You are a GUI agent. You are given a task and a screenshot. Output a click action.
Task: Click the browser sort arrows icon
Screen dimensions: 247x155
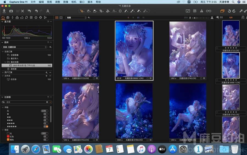pyautogui.click(x=222, y=17)
